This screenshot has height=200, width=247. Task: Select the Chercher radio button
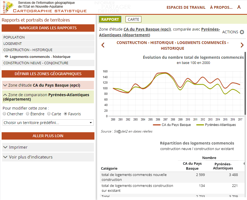pyautogui.click(x=4, y=114)
